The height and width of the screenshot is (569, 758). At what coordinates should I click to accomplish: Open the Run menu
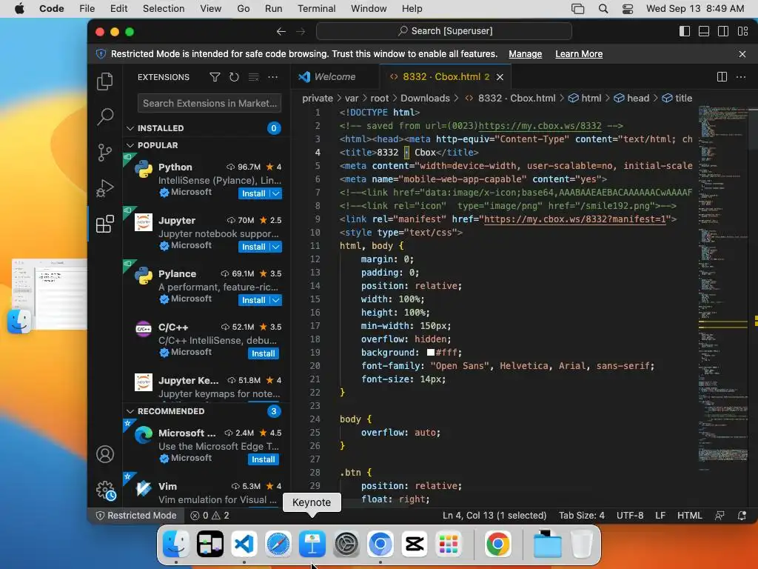pyautogui.click(x=273, y=9)
